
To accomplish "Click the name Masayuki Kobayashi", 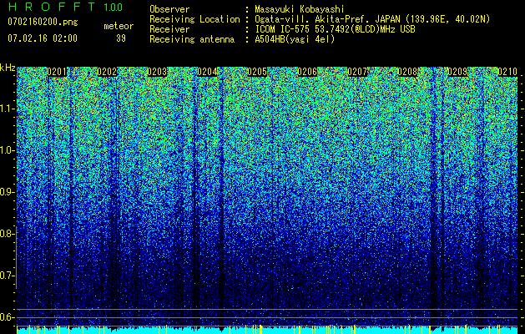I will click(300, 9).
